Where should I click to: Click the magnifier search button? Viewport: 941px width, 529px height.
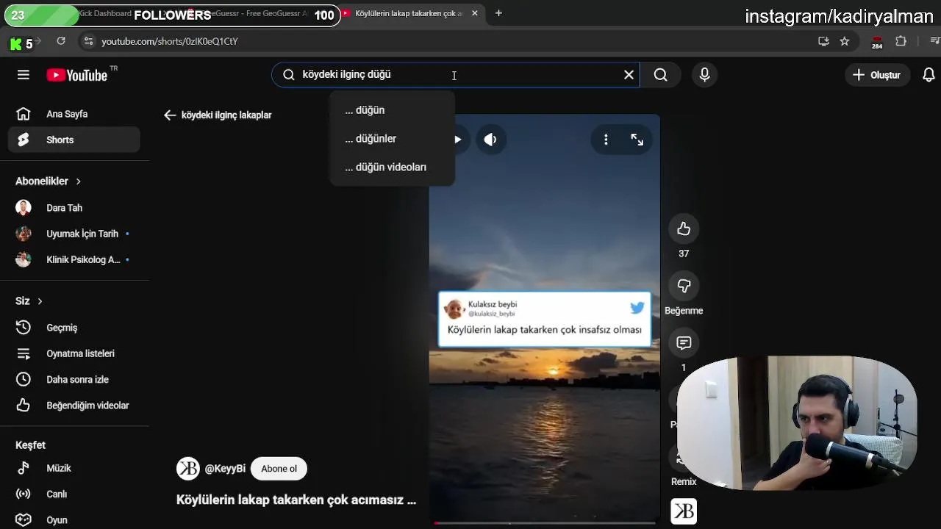[660, 75]
